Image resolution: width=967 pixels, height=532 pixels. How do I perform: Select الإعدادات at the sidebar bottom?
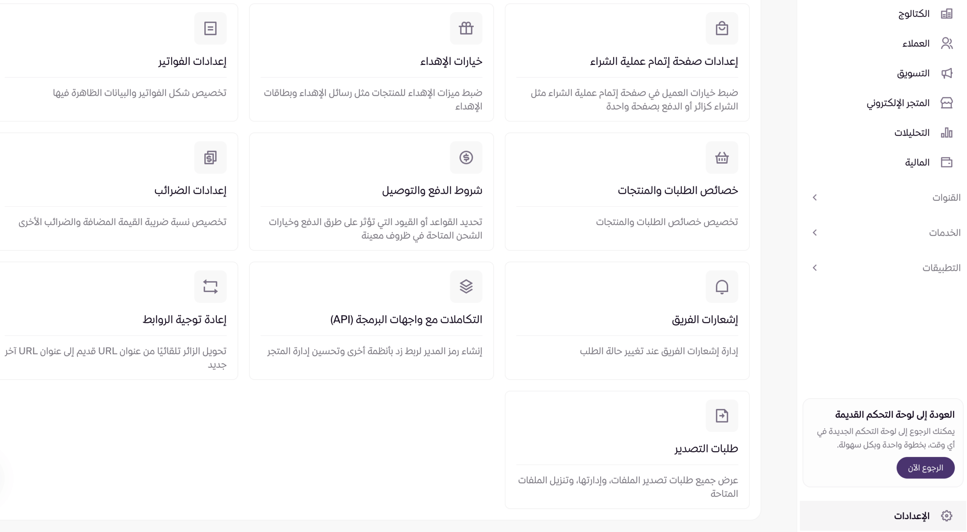point(911,515)
